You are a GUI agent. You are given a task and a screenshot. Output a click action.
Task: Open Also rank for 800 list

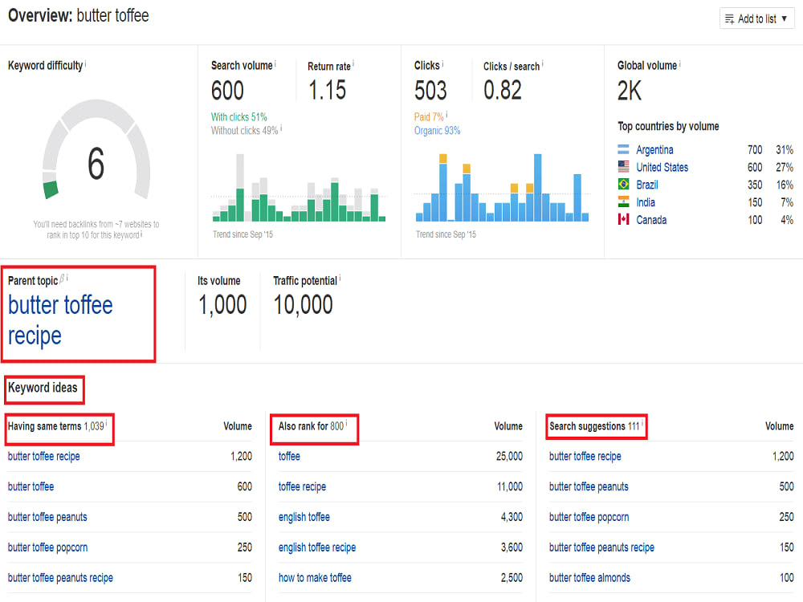pyautogui.click(x=312, y=426)
